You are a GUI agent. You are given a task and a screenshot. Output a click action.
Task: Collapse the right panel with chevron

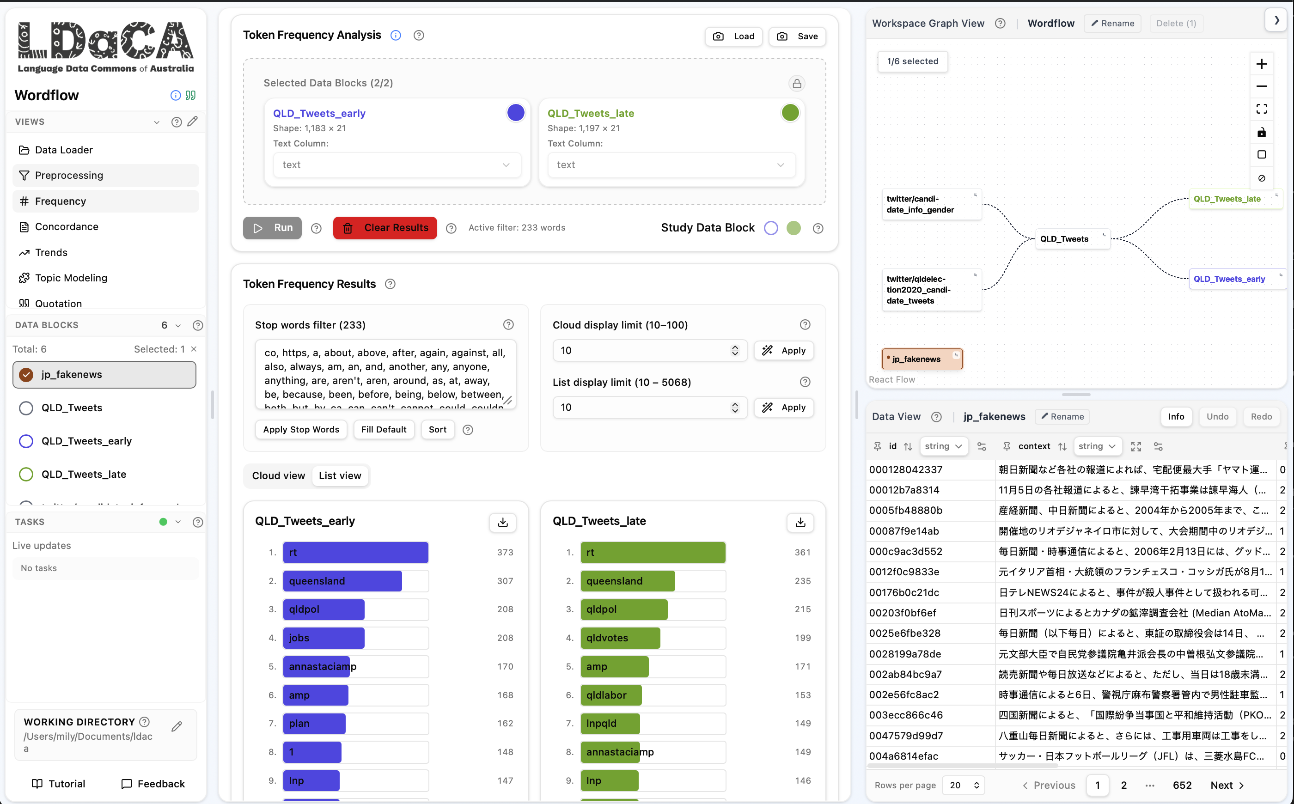point(1276,21)
